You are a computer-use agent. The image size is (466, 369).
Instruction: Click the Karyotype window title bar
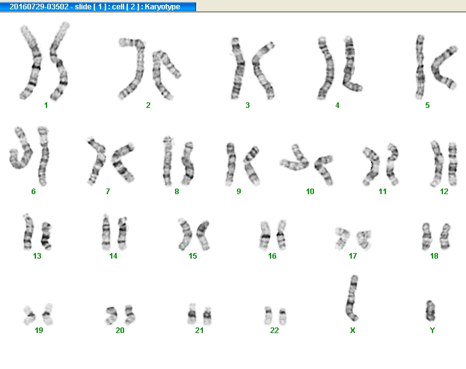pos(98,7)
